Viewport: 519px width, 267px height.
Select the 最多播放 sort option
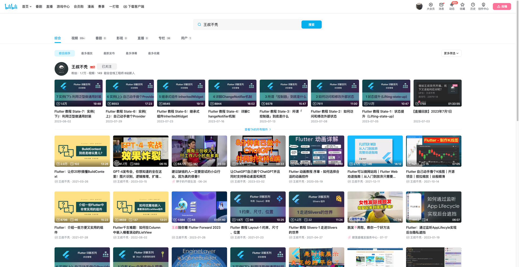pyautogui.click(x=87, y=53)
